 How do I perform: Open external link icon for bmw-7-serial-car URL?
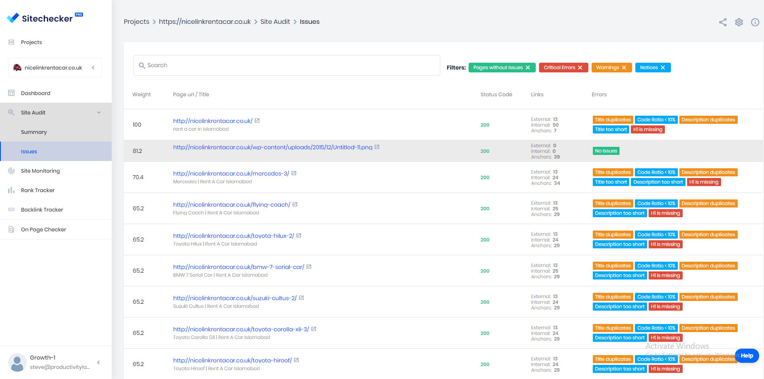click(309, 267)
